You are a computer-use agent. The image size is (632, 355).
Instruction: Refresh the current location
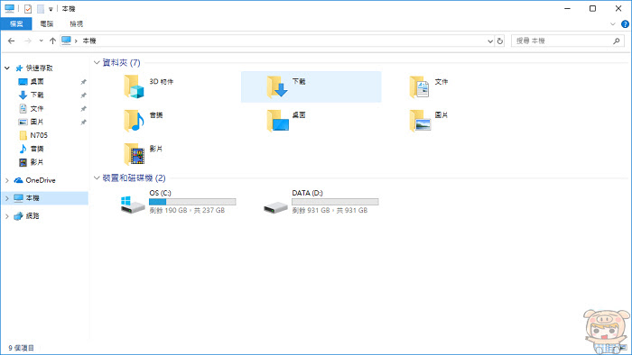coord(500,41)
